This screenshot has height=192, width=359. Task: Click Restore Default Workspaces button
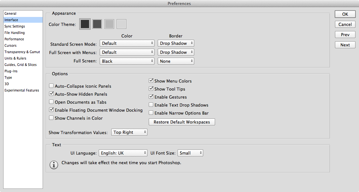(182, 122)
